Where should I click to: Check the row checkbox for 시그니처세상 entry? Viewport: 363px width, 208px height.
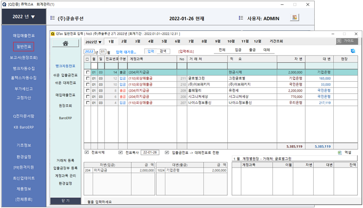pos(87,96)
